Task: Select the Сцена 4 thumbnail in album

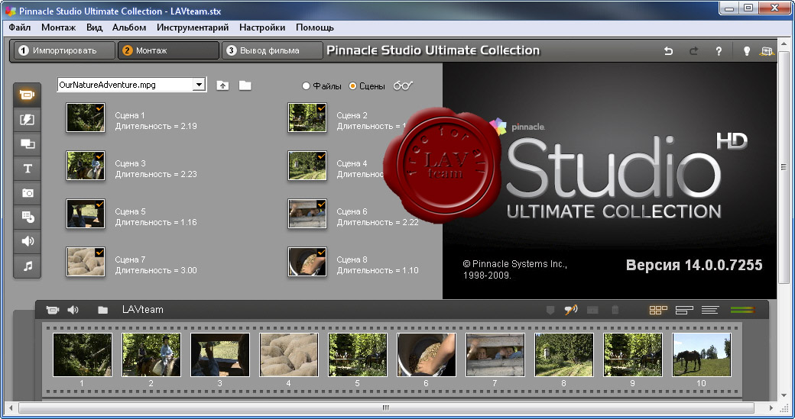Action: point(307,166)
